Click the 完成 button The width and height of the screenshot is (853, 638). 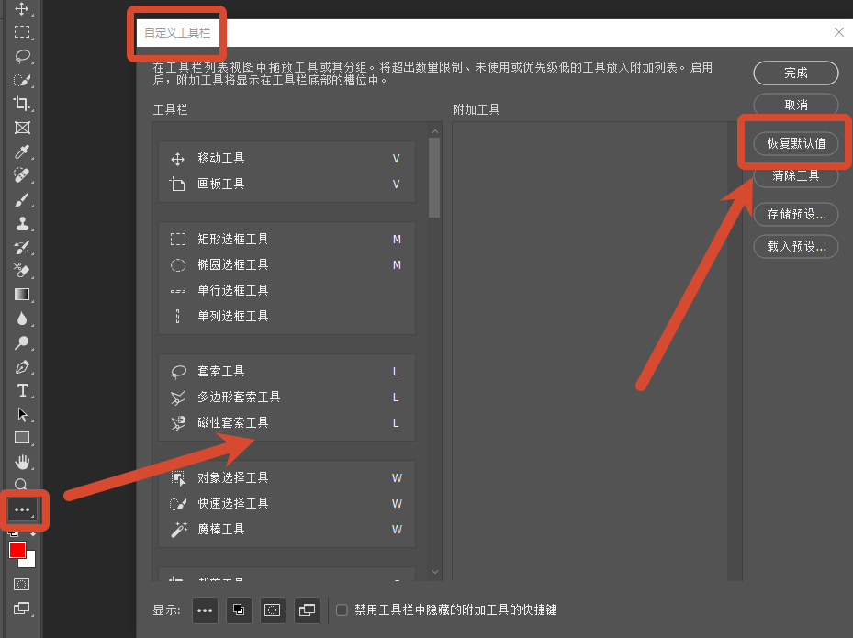[796, 73]
